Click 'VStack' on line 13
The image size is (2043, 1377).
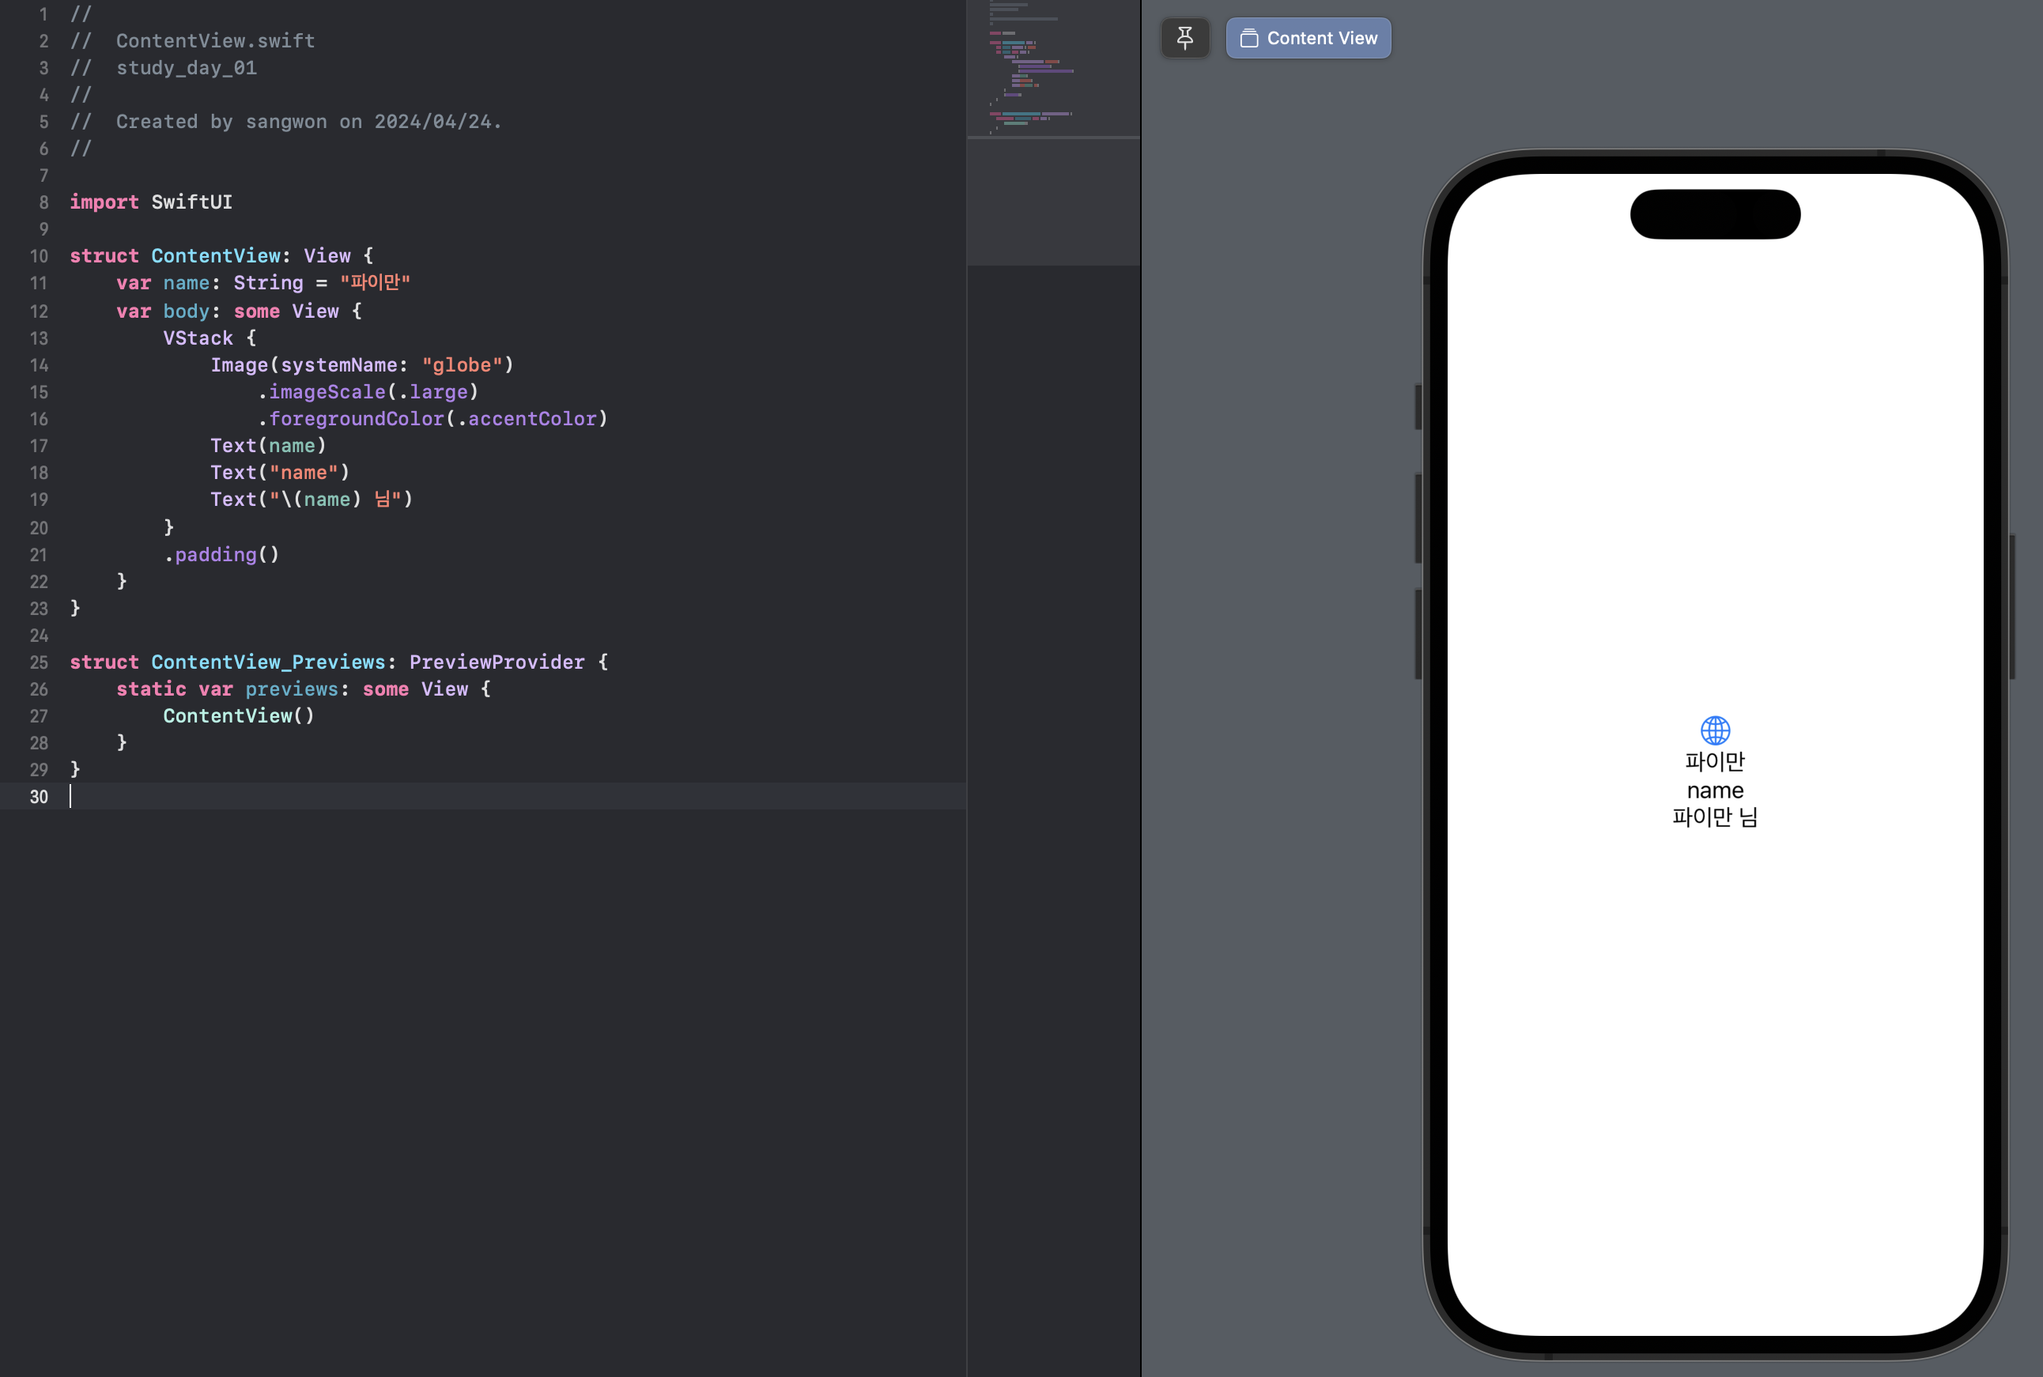(198, 338)
